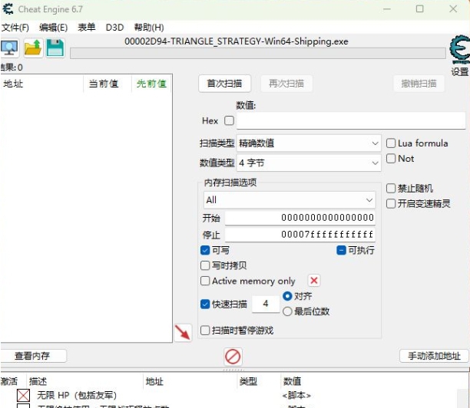Click the 撤销扫描 undo scan button
Viewport: 470px width, 408px height.
coord(419,84)
